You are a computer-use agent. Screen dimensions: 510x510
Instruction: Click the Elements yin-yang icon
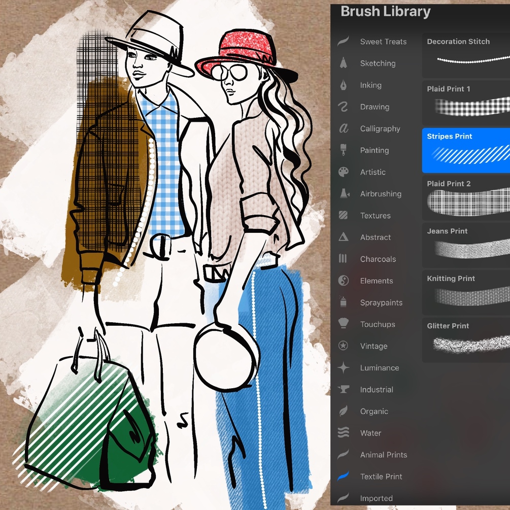pyautogui.click(x=343, y=280)
